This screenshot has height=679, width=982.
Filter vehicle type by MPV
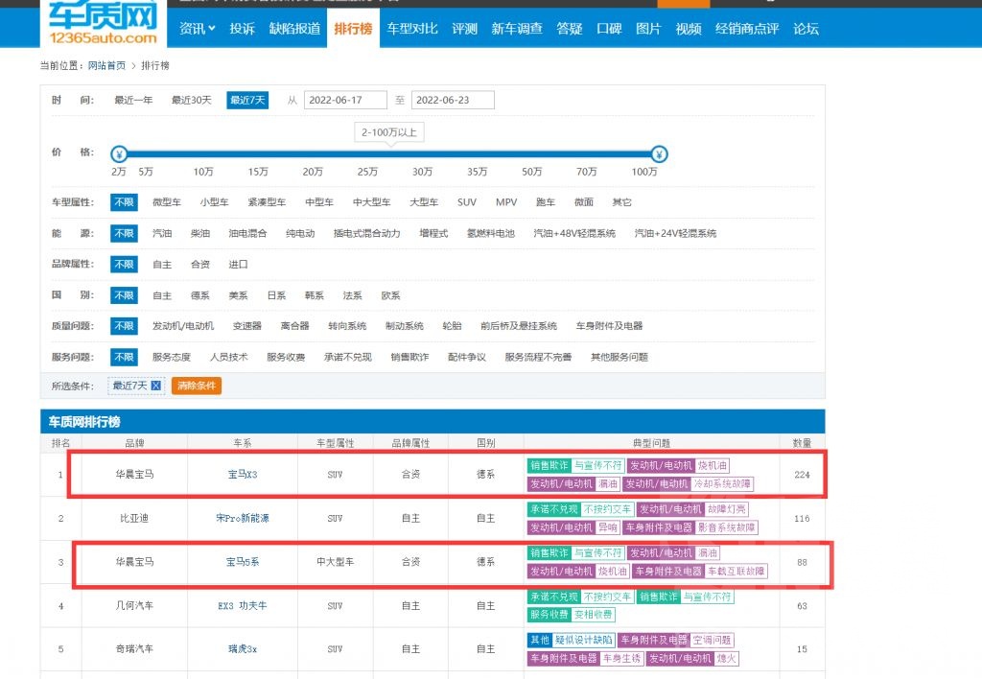pos(506,202)
